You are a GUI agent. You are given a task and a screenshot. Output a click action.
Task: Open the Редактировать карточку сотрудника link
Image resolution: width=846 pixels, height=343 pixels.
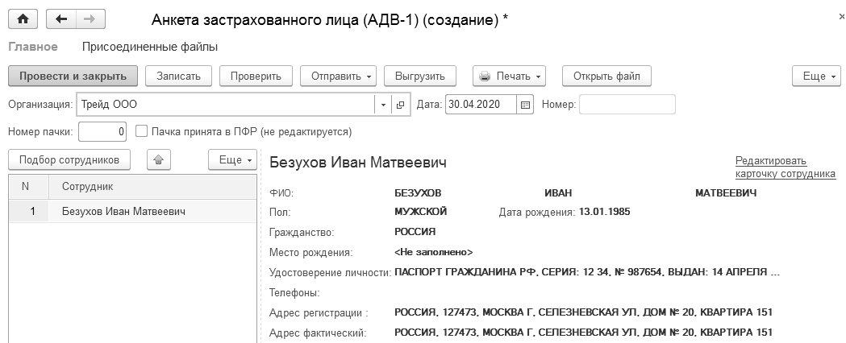pyautogui.click(x=785, y=167)
